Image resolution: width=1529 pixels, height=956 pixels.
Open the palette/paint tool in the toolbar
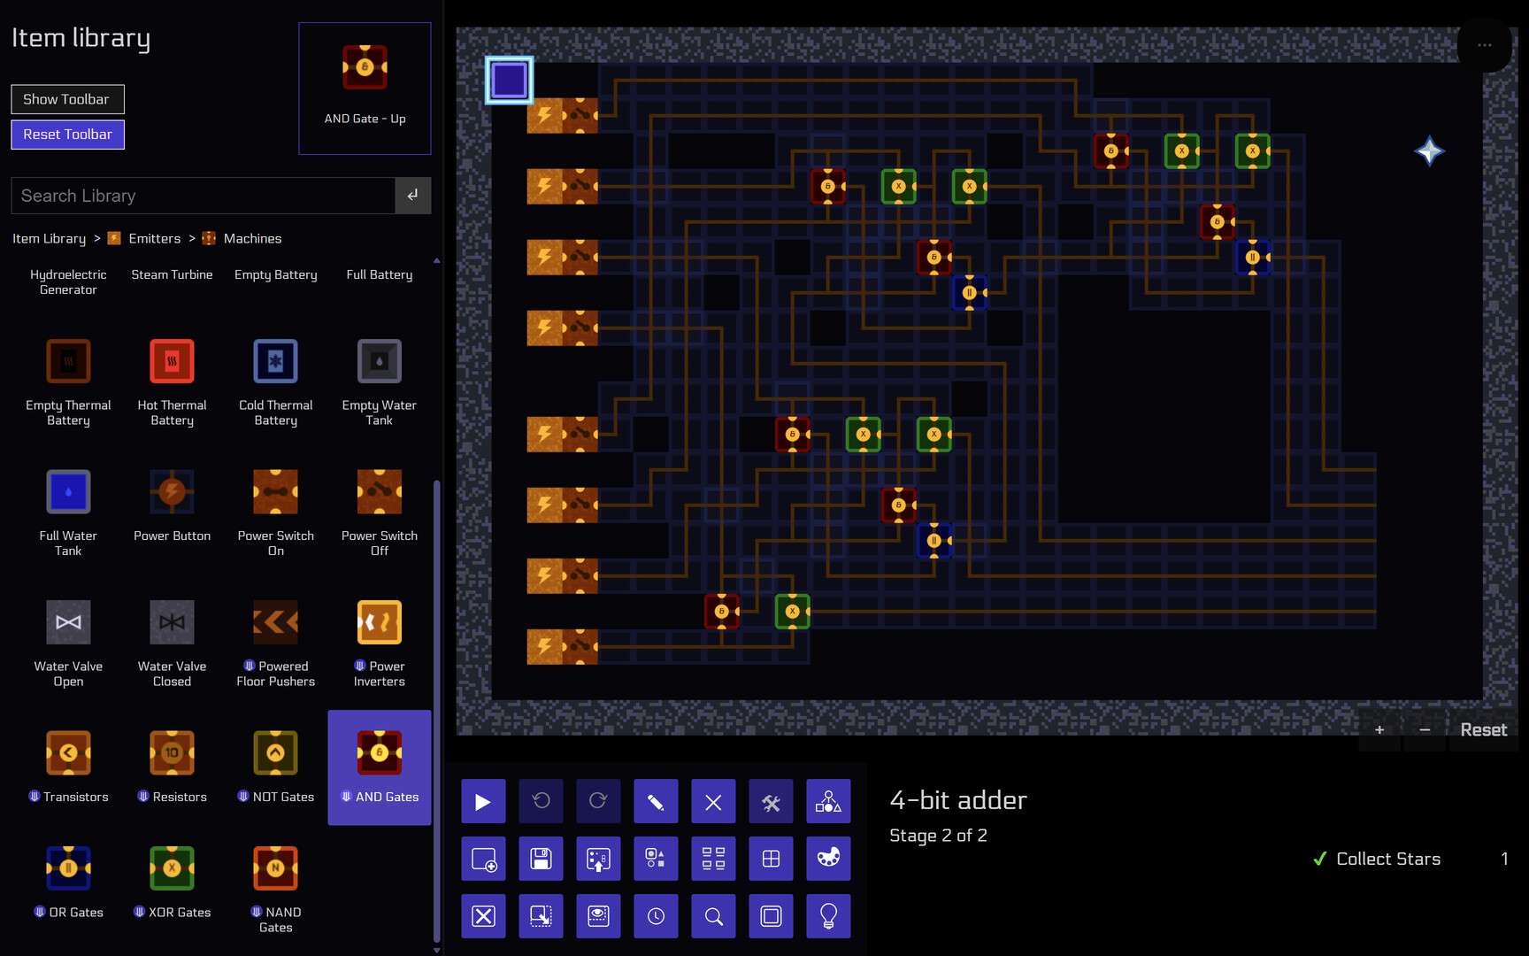click(828, 859)
